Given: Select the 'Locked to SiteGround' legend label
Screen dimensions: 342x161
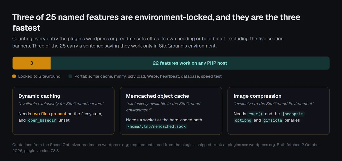Looking at the screenshot, I should pos(39,76).
